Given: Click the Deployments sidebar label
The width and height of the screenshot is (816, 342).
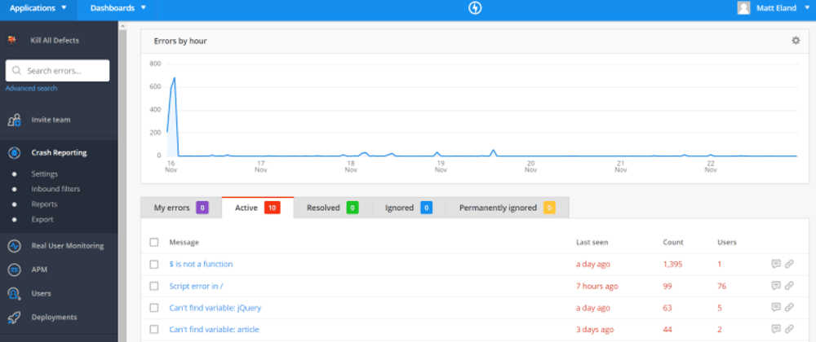Looking at the screenshot, I should [54, 317].
